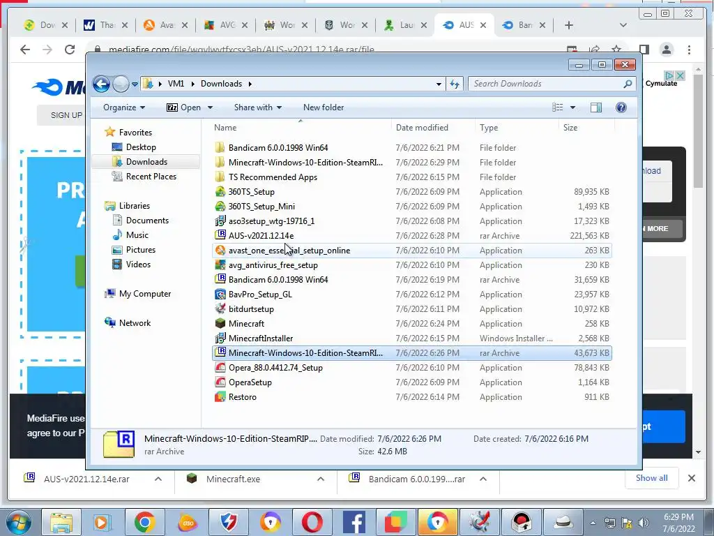714x536 pixels.
Task: Select the 360TS_Setup_Mini file
Action: coord(261,207)
